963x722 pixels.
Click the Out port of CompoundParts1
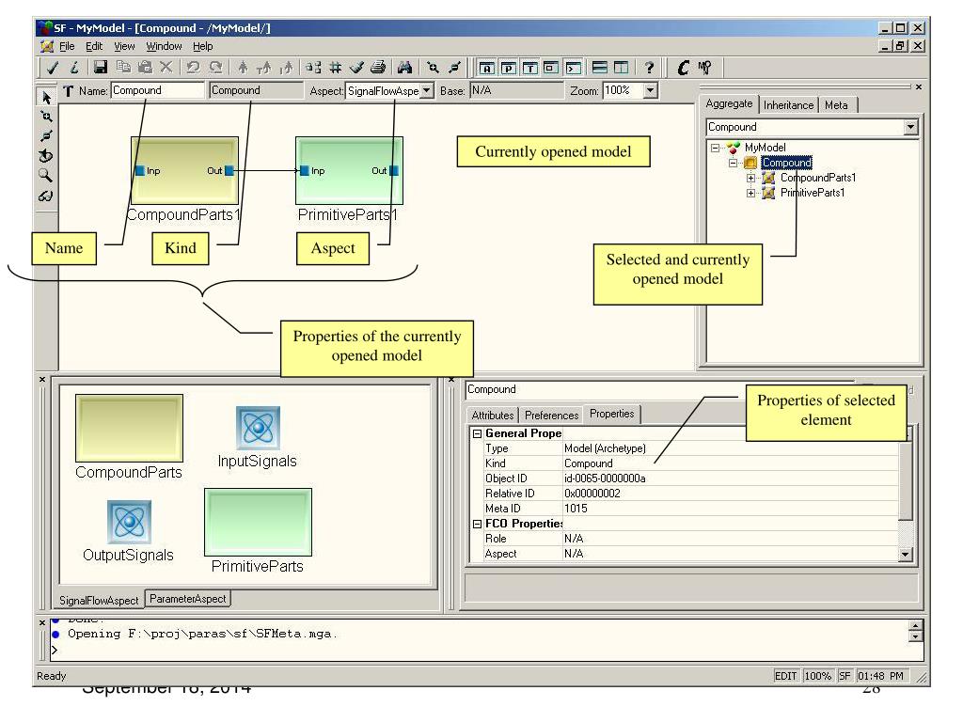(x=229, y=171)
